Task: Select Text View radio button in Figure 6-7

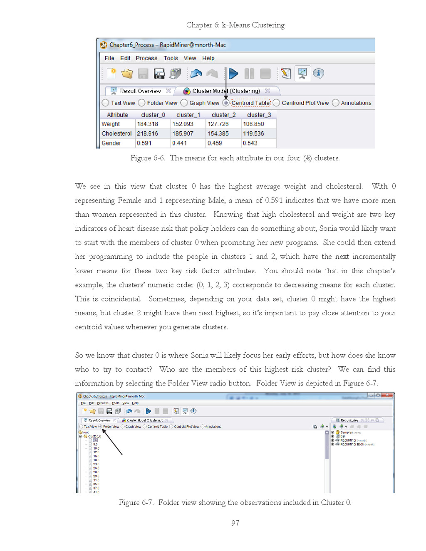Action: pos(81,426)
